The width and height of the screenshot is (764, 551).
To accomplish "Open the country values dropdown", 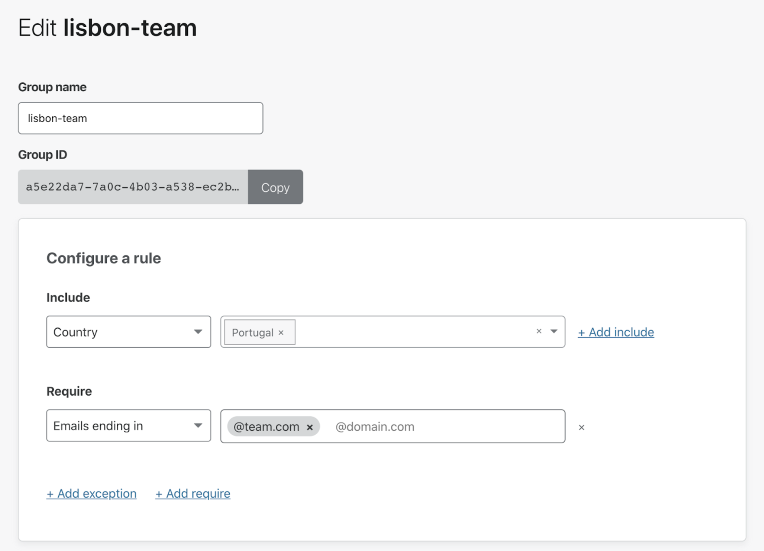I will (x=554, y=331).
